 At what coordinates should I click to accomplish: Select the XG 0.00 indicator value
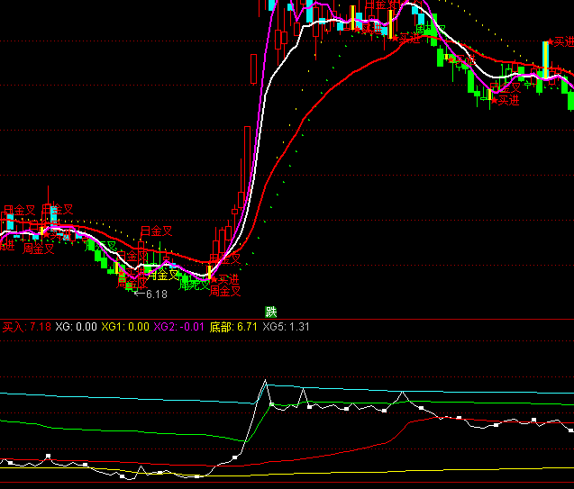pos(76,326)
